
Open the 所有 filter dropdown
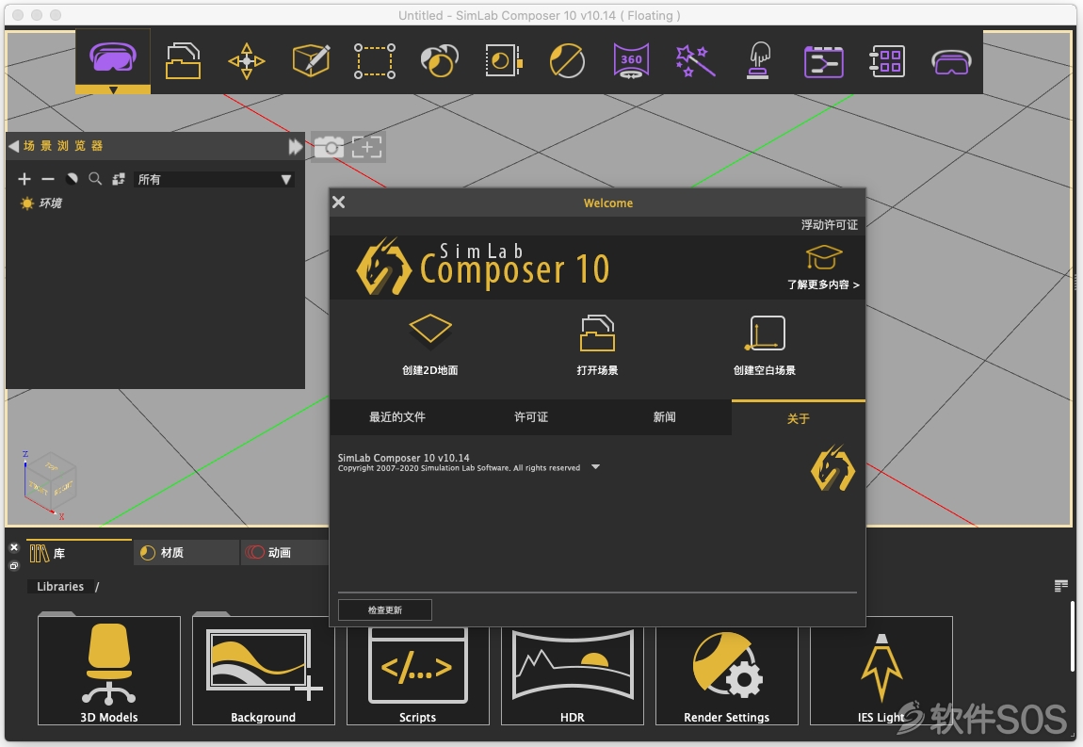214,180
